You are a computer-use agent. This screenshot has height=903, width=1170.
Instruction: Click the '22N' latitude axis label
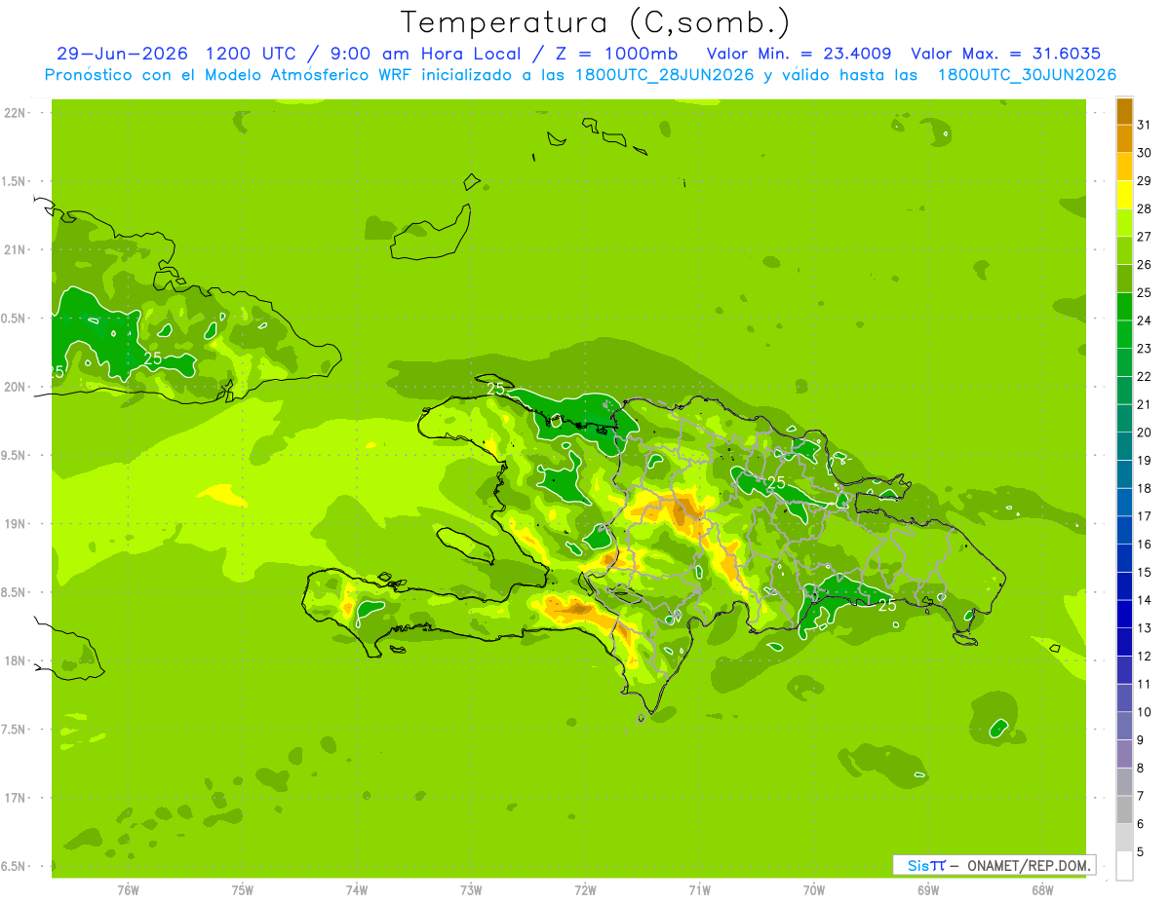[14, 113]
